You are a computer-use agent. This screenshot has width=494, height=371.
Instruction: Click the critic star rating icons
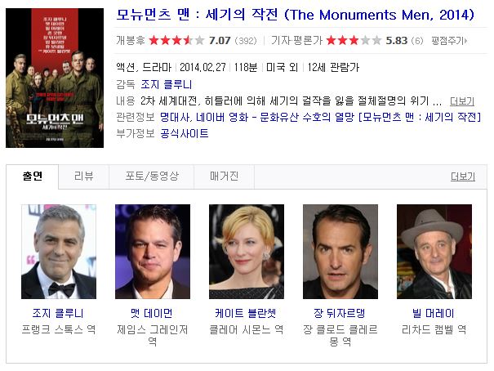click(354, 40)
